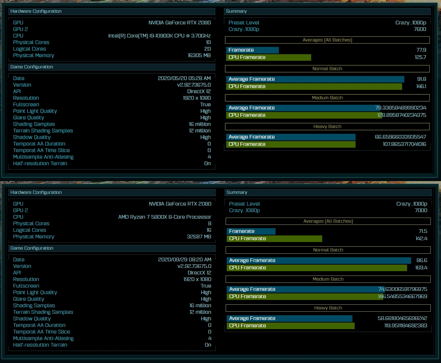Click the CPU Framerate bar showing 125.7
441x363 pixels.
268,58
